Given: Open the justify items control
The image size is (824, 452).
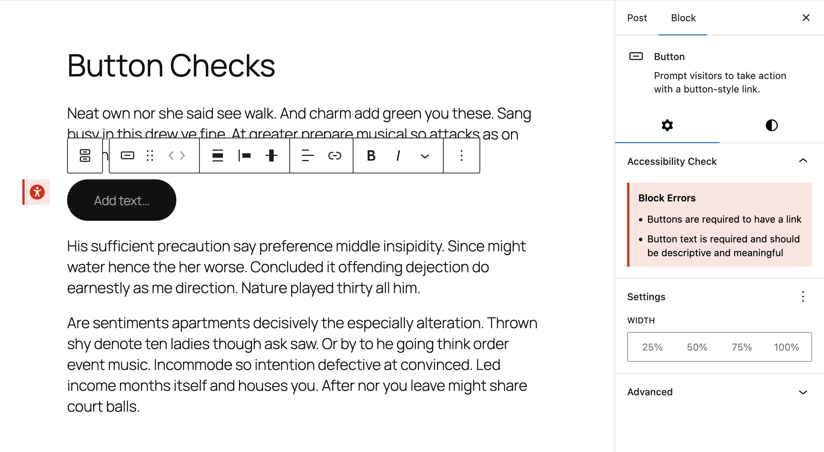Looking at the screenshot, I should [x=218, y=156].
